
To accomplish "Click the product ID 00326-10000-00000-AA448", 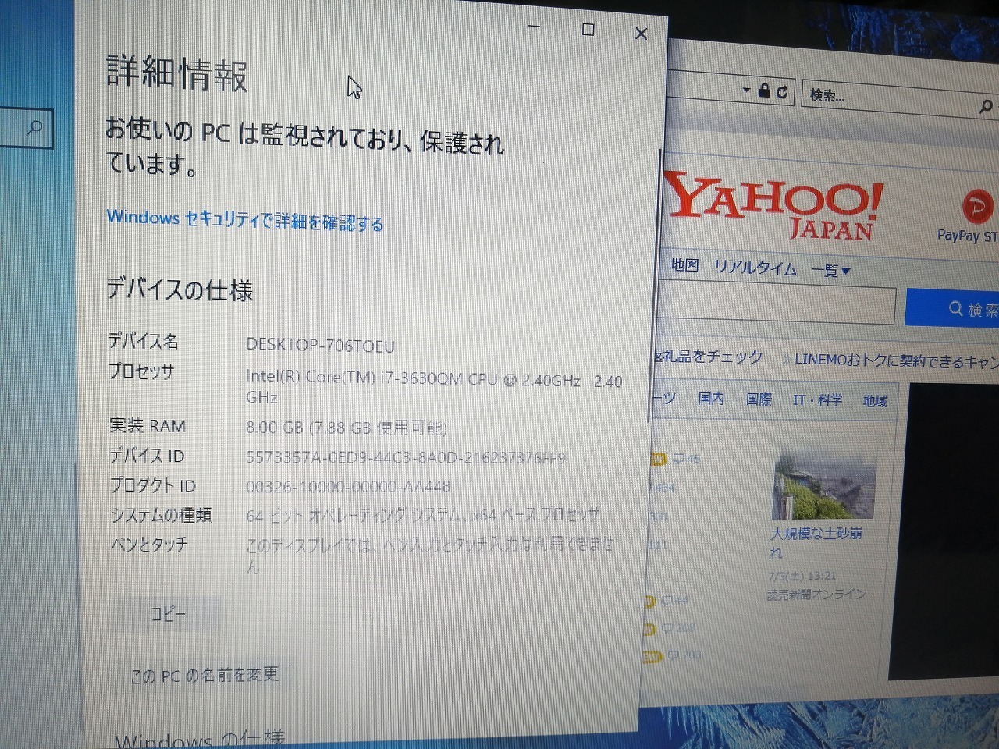I will (x=348, y=486).
